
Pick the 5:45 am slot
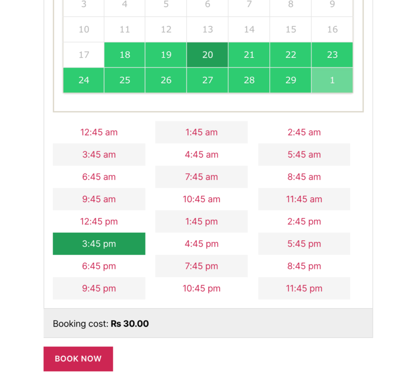(304, 155)
